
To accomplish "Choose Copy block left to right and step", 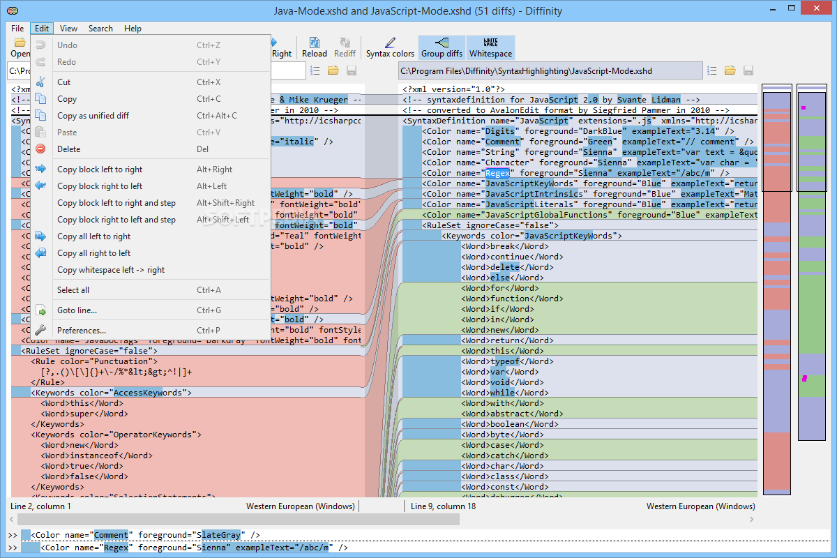I will (151, 203).
